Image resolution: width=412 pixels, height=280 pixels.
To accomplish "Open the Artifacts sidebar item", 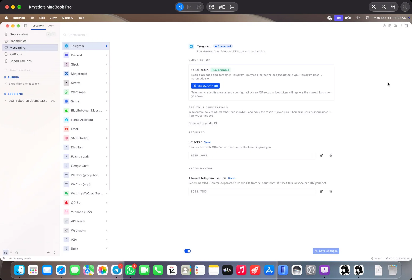I will click(x=30, y=54).
